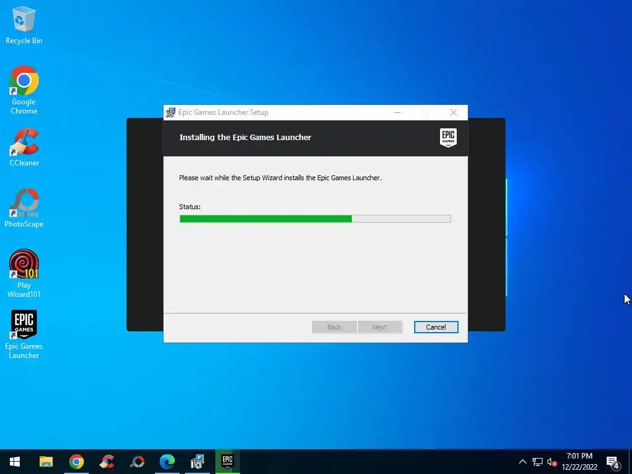
Task: Open Chrome from the taskbar
Action: [x=76, y=462]
